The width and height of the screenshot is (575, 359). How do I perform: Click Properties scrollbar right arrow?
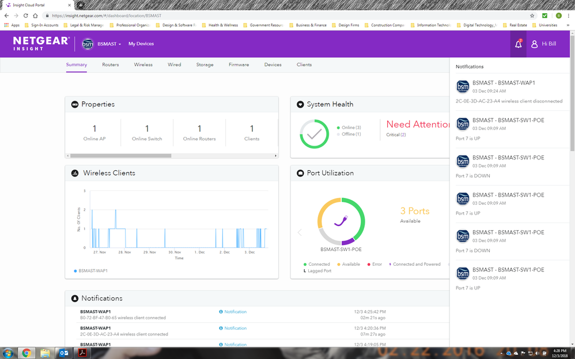[276, 156]
